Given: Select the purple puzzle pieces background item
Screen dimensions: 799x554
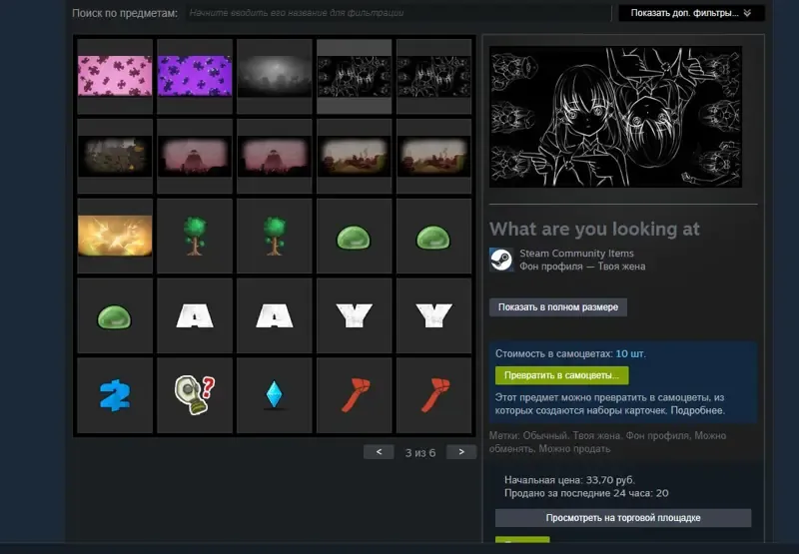Looking at the screenshot, I should coord(195,76).
